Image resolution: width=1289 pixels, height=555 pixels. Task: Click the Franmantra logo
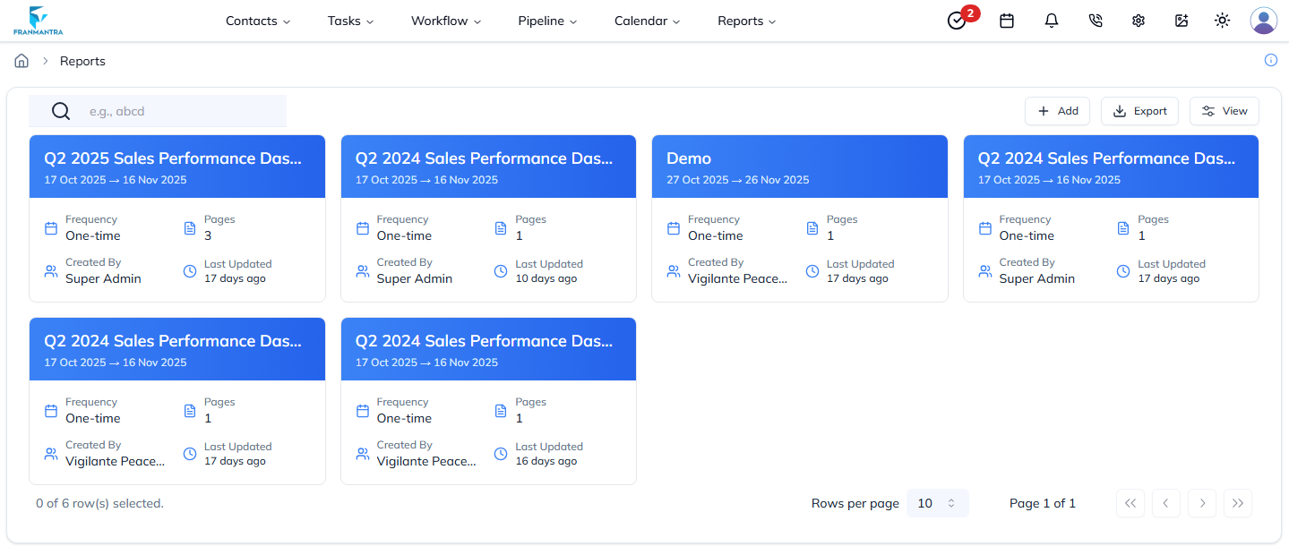(x=38, y=20)
